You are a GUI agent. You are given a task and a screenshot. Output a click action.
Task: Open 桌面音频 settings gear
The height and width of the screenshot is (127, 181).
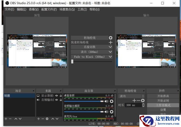tap(111, 101)
